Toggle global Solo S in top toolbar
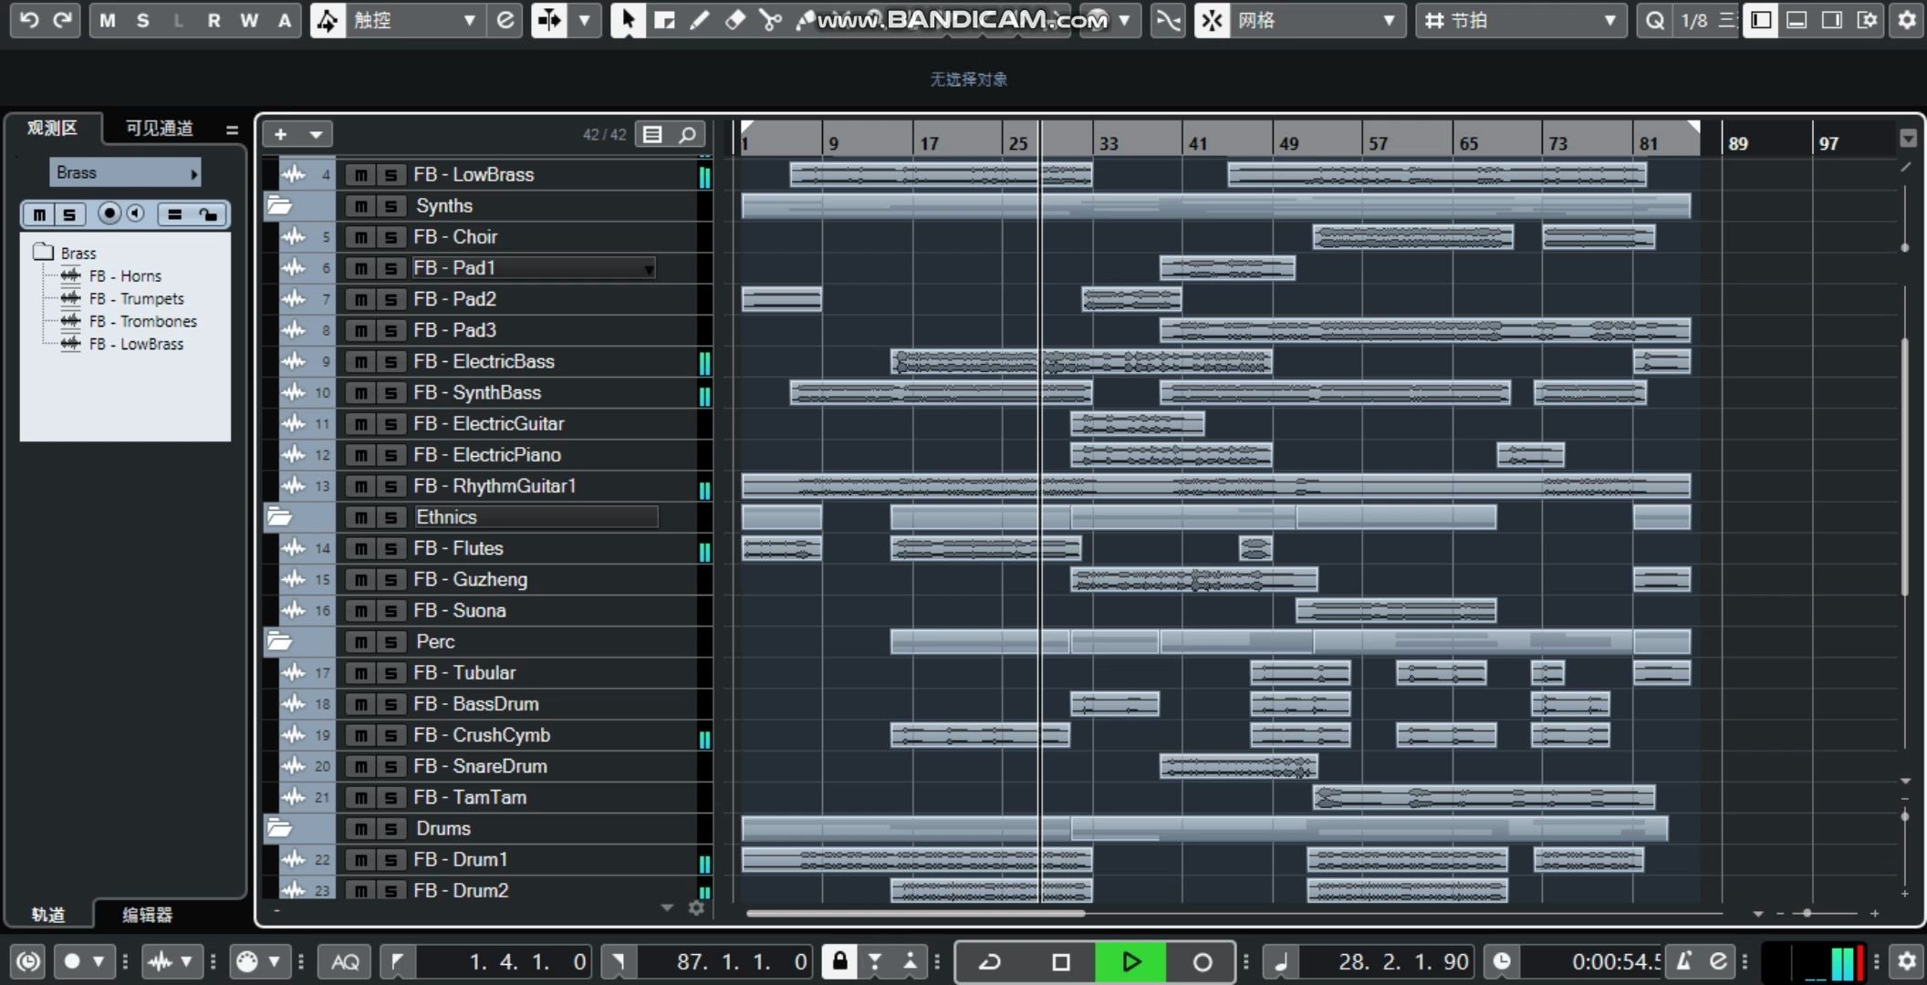The image size is (1927, 985). [x=142, y=20]
